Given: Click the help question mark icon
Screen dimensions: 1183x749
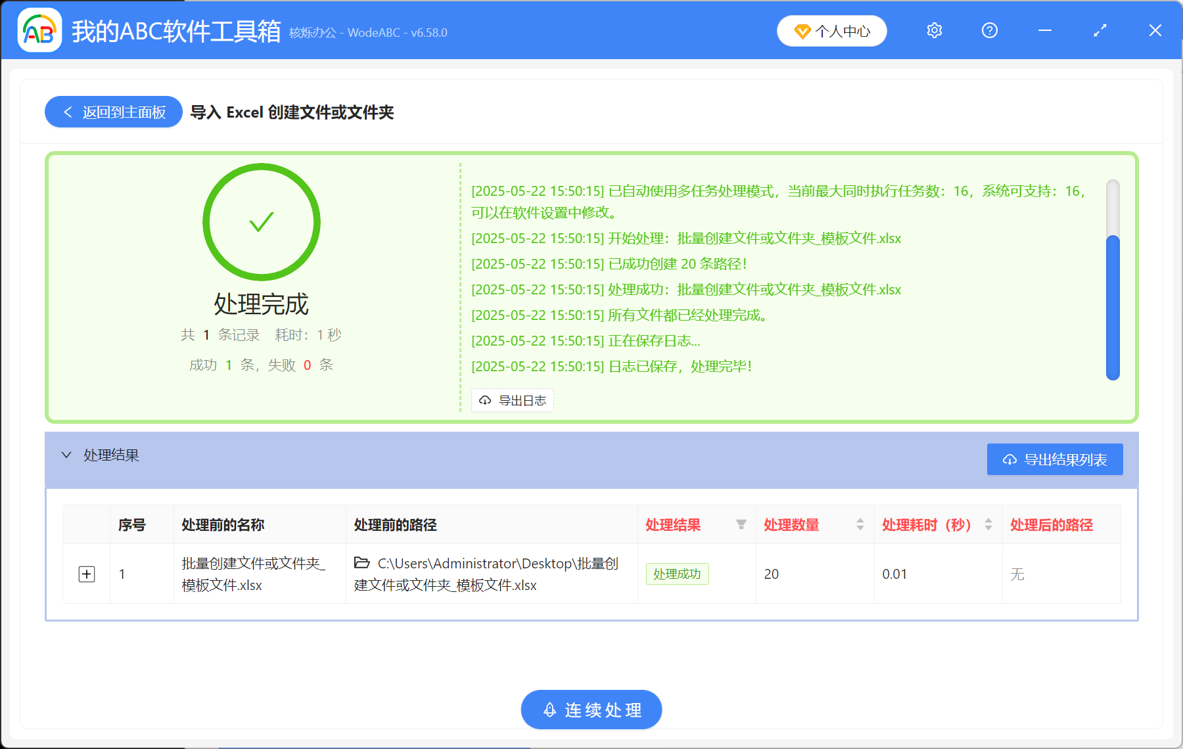Looking at the screenshot, I should click(989, 30).
